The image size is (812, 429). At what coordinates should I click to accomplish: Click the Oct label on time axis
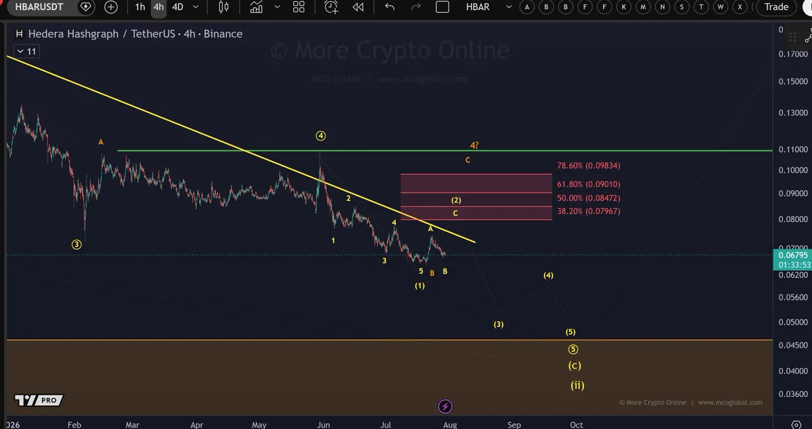(577, 424)
